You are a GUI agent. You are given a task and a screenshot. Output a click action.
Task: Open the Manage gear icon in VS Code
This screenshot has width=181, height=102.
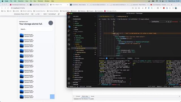pos(69,83)
